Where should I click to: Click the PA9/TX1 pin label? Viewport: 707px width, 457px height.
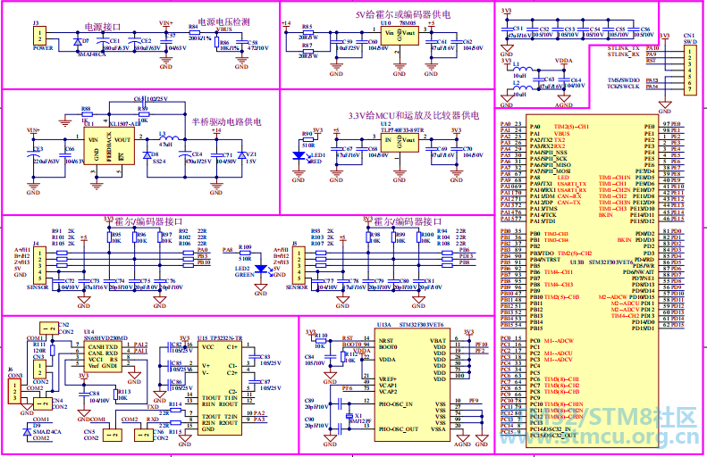pyautogui.click(x=541, y=184)
